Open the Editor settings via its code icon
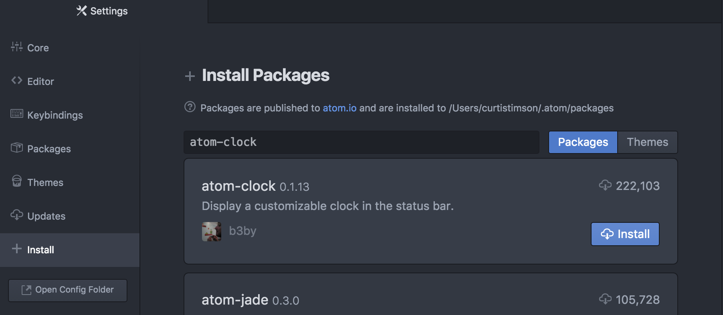 tap(16, 80)
